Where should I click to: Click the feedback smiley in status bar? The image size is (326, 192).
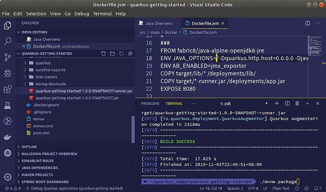point(306,188)
